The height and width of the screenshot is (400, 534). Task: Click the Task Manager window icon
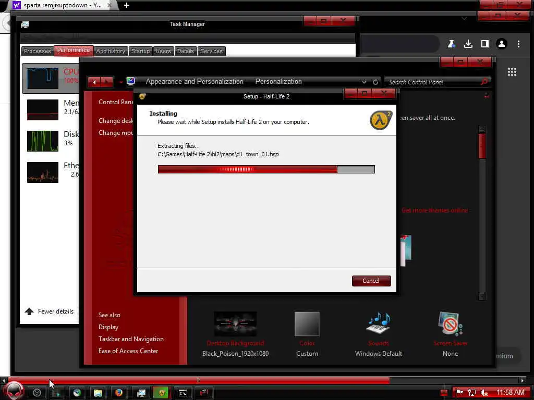click(x=25, y=24)
